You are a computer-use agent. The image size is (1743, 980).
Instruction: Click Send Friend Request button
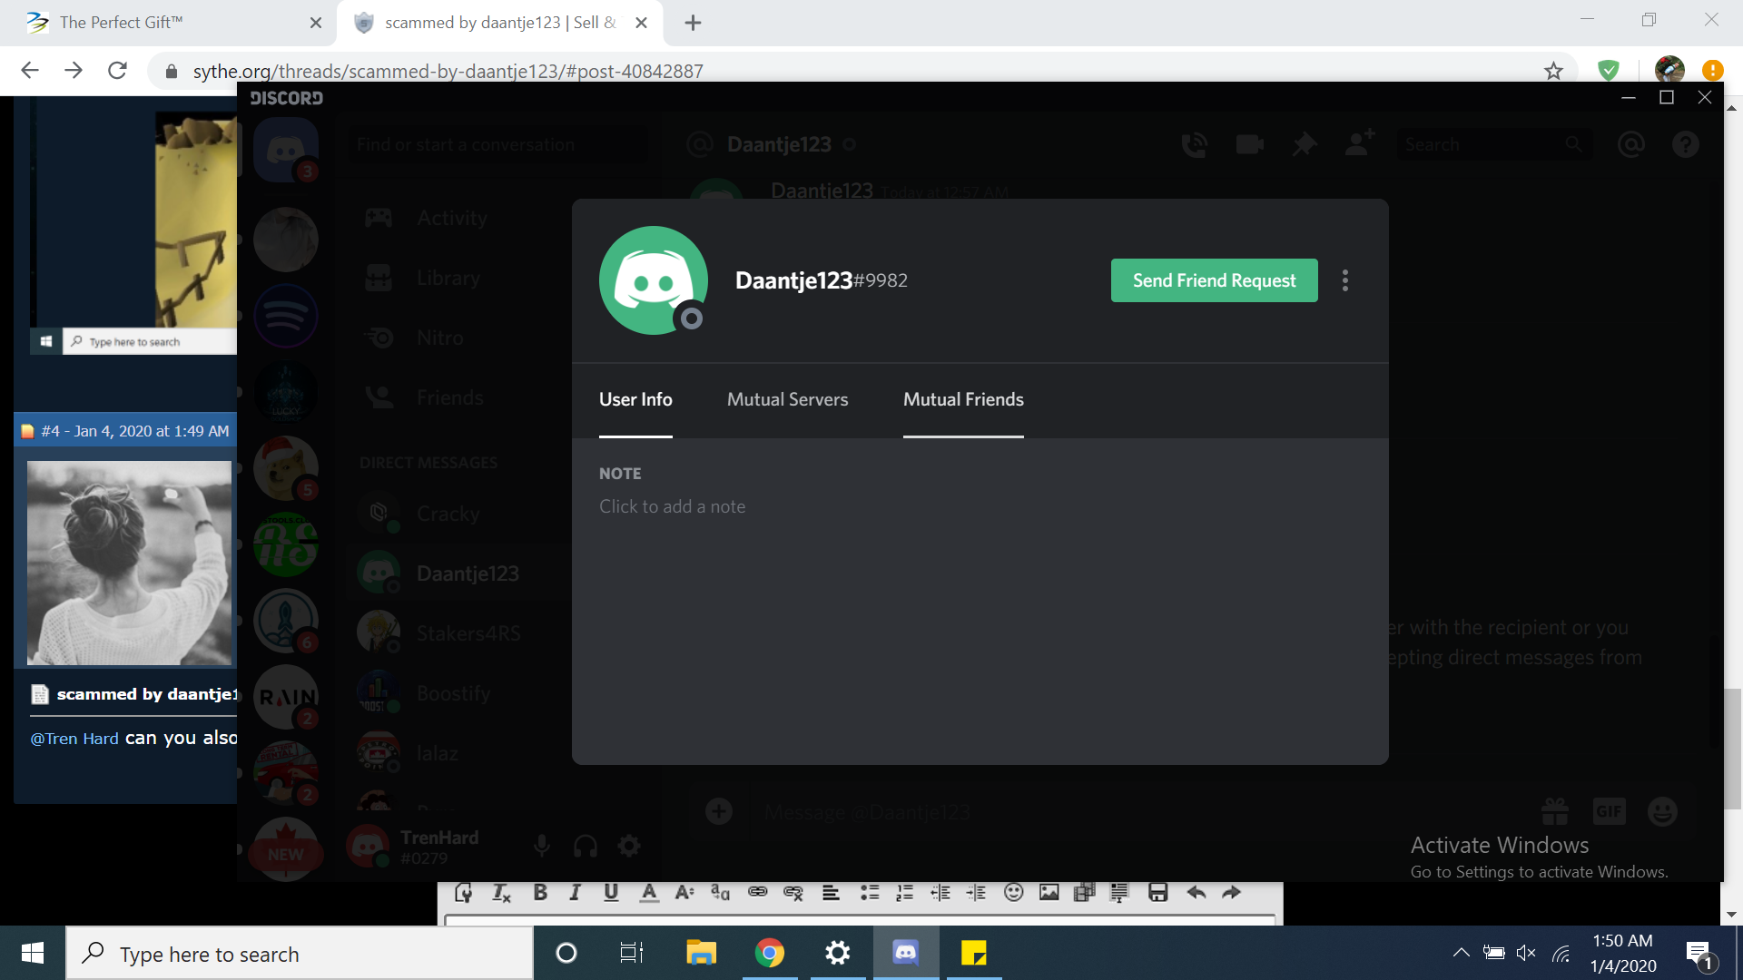[1214, 280]
